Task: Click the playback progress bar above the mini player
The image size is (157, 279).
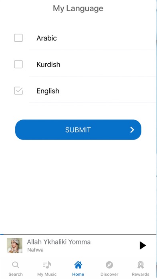Action: click(x=78, y=235)
